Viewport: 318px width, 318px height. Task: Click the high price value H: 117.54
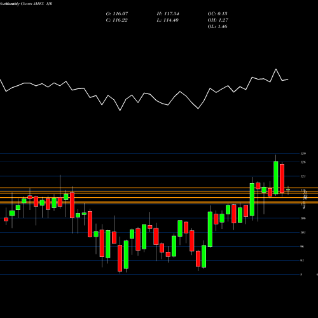tap(168, 14)
